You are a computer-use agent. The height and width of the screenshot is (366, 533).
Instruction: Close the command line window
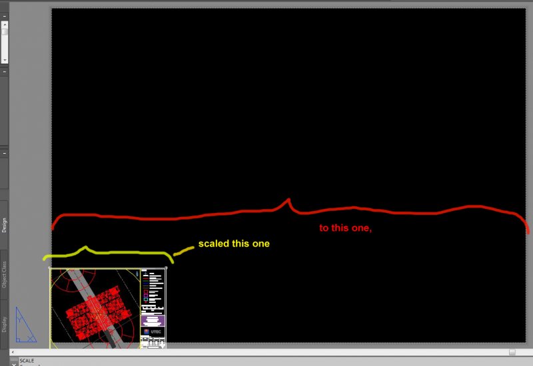point(13,365)
